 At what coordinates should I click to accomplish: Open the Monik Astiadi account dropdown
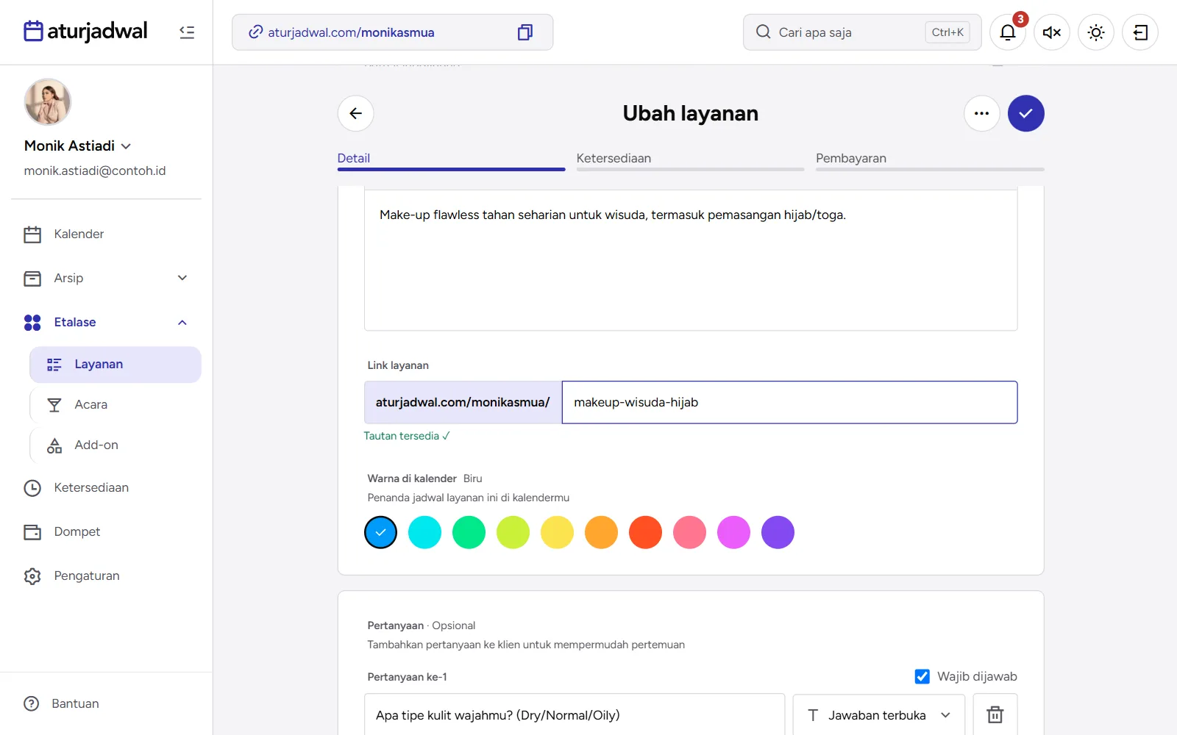78,146
